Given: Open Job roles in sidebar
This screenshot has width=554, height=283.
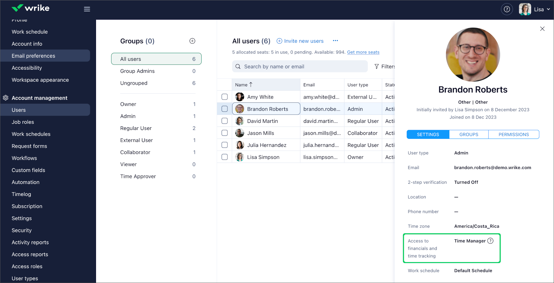Looking at the screenshot, I should [23, 122].
